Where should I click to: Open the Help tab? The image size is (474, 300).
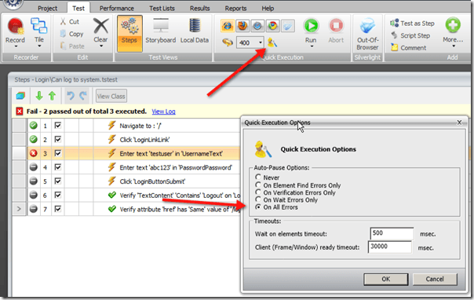(268, 8)
